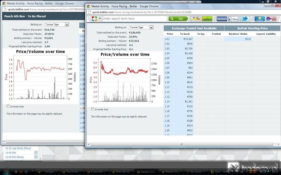281x175 pixels.
Task: Open the dropdown arrow beside toolbar logo
Action: tap(100, 19)
